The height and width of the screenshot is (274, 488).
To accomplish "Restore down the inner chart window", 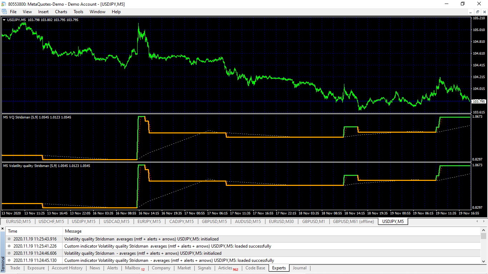I will pos(477,12).
